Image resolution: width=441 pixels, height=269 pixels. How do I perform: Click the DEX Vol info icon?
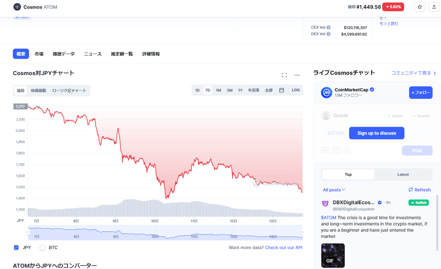(329, 34)
